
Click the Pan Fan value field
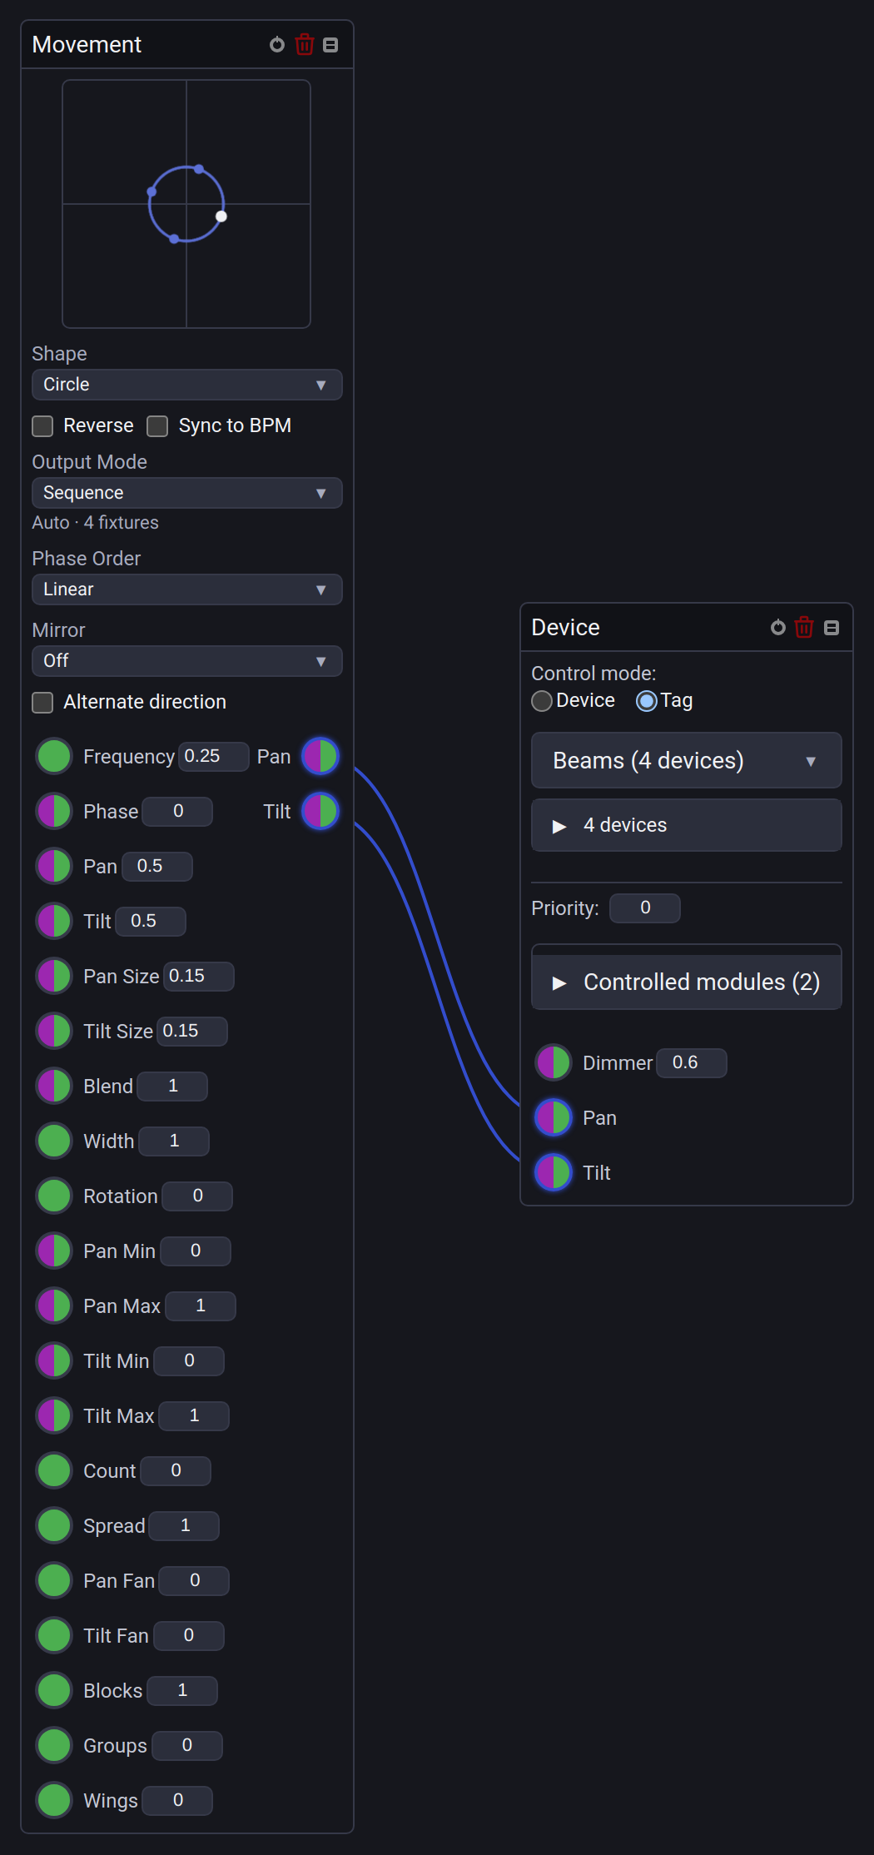[x=194, y=1580]
